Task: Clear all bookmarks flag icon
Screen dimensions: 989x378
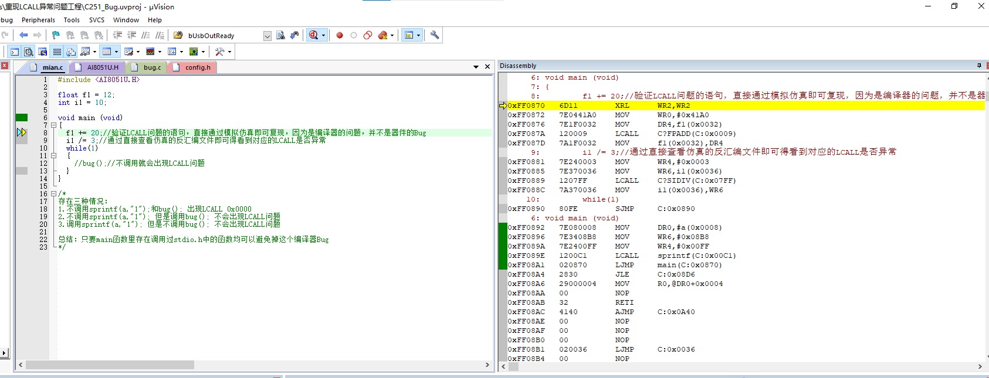Action: pyautogui.click(x=99, y=35)
